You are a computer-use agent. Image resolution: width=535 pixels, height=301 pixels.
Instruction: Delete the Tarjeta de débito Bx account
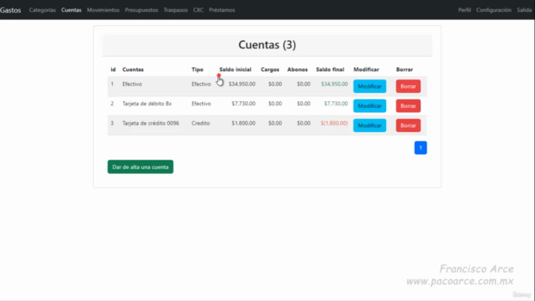tap(408, 106)
